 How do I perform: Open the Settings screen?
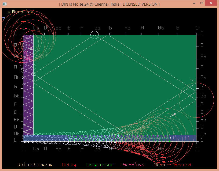point(133,165)
